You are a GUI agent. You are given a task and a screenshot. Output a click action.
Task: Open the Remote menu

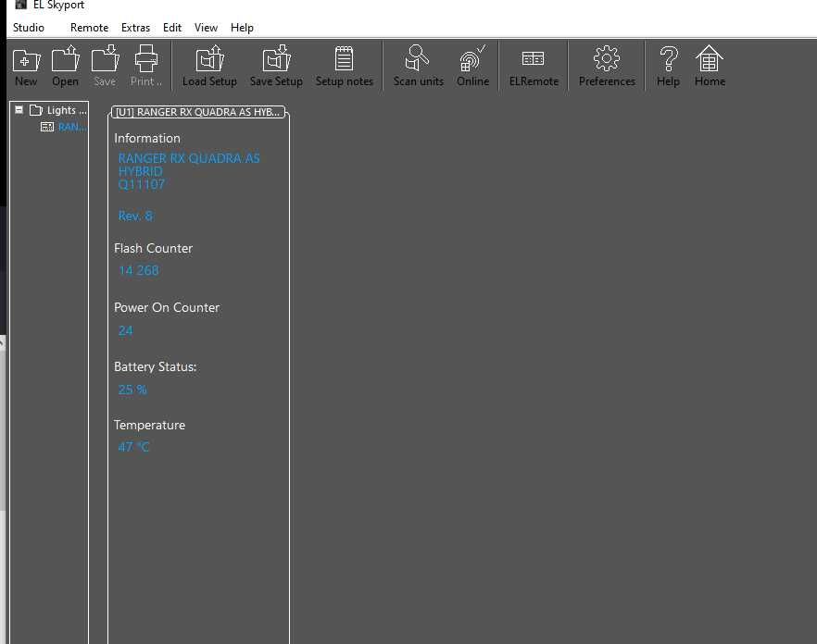tap(89, 28)
